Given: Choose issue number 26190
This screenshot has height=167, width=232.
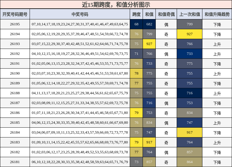Looking at the screenshot, I should click(15, 73).
